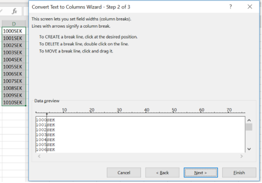262x183 pixels.
Task: Click Next to continue the wizard
Action: (x=201, y=173)
